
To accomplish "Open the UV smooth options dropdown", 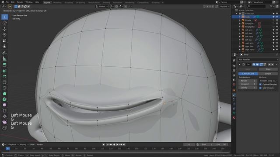I will coord(269,81).
